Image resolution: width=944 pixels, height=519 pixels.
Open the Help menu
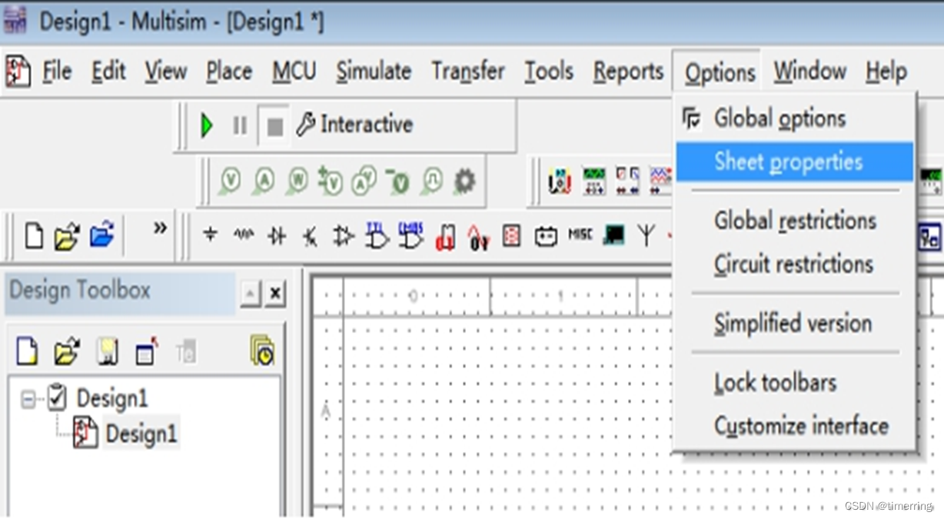[886, 72]
